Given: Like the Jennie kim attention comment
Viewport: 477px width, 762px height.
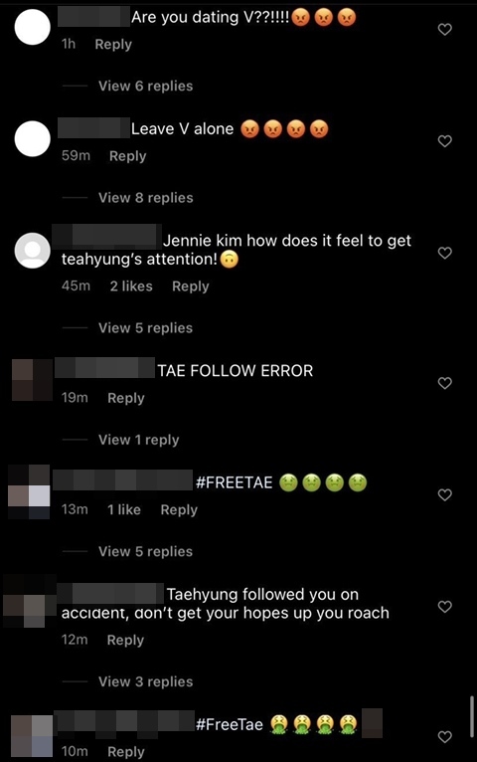Looking at the screenshot, I should point(445,253).
